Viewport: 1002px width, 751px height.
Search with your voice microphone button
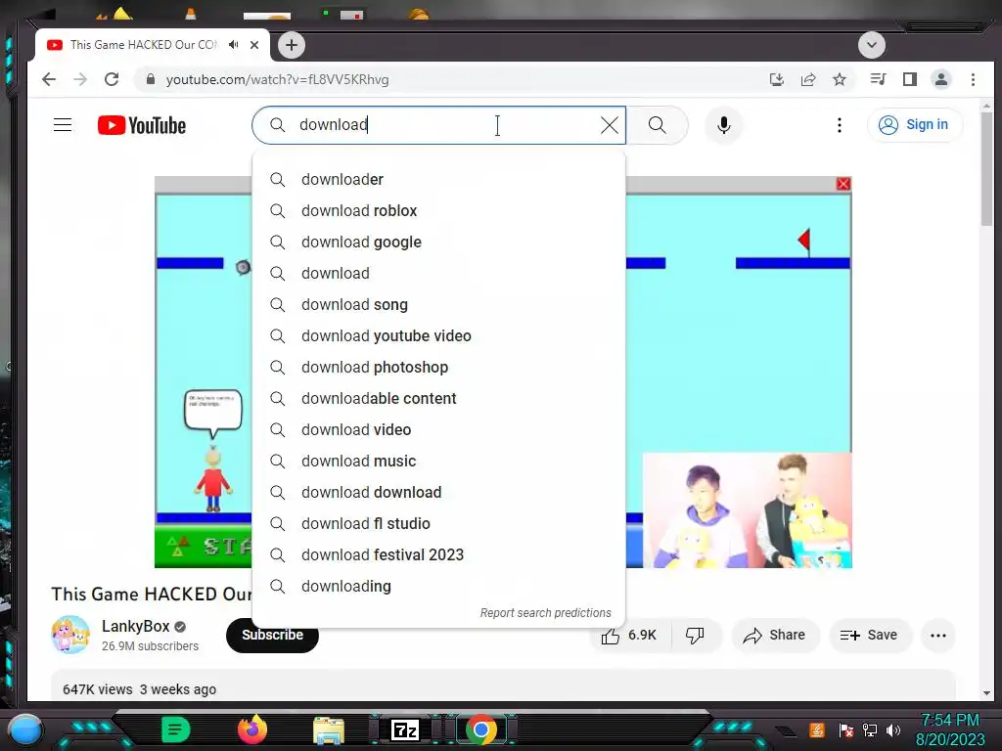(x=723, y=125)
